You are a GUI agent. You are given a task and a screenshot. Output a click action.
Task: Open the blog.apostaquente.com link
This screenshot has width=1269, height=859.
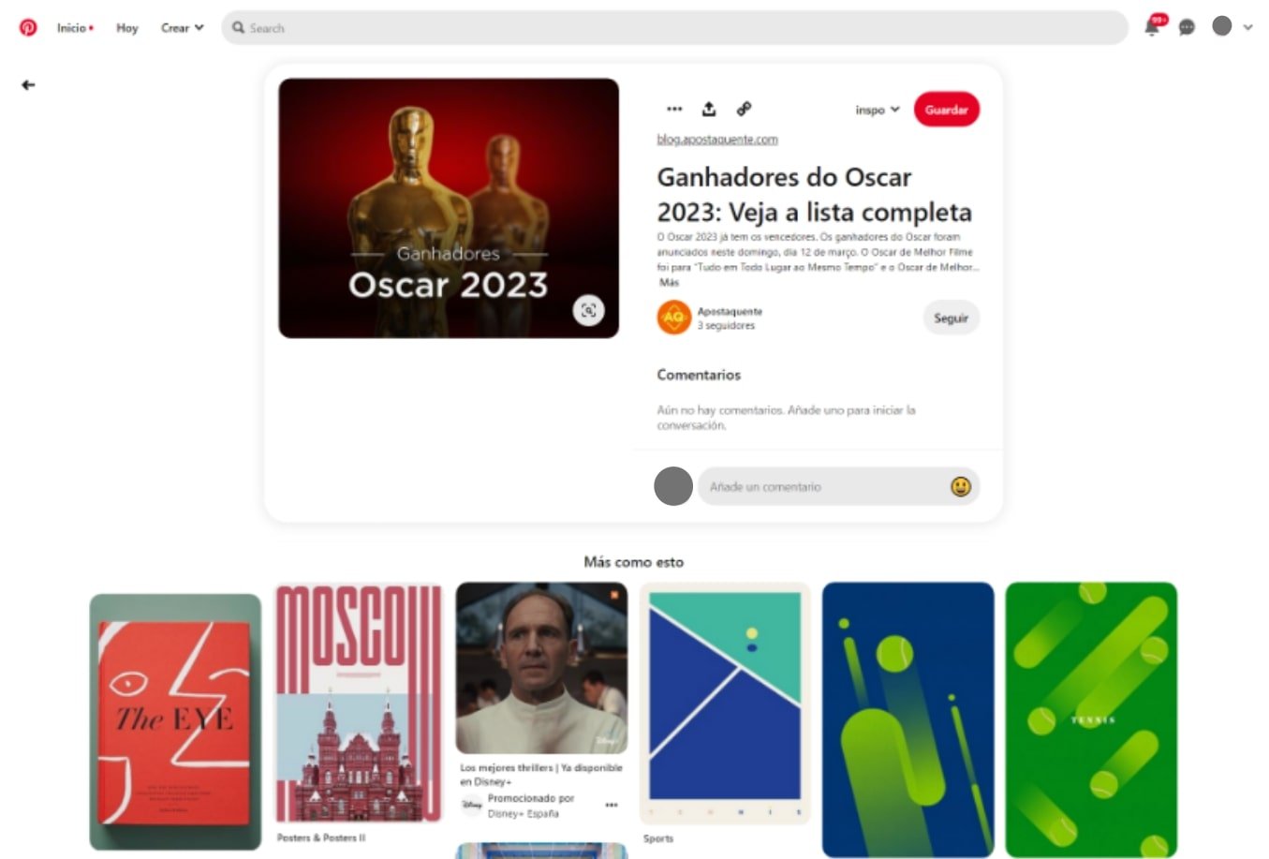717,140
